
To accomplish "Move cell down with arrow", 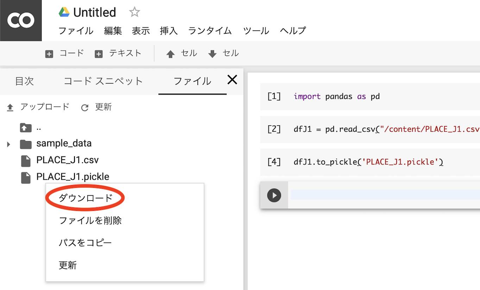I will [x=223, y=53].
